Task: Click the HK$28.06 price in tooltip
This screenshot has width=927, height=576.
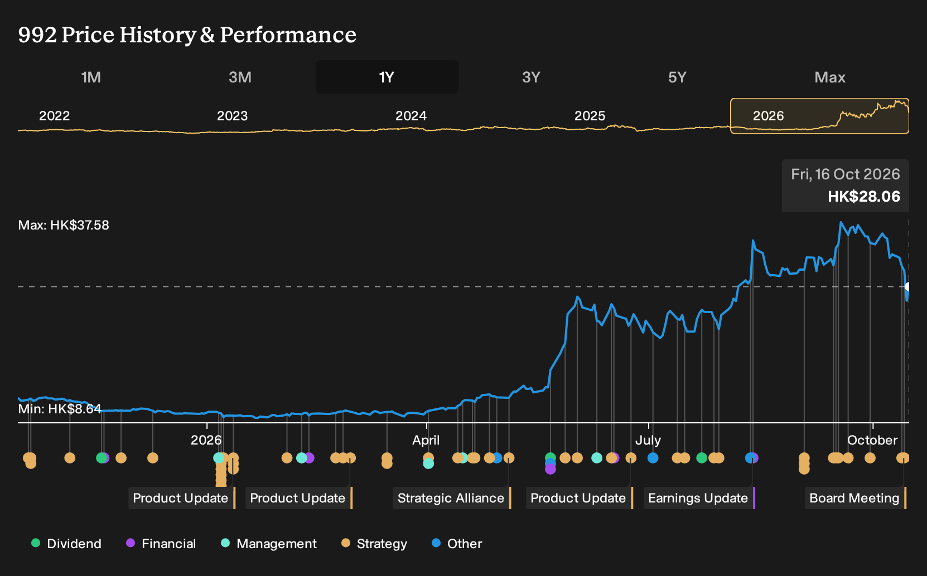Action: (x=864, y=197)
